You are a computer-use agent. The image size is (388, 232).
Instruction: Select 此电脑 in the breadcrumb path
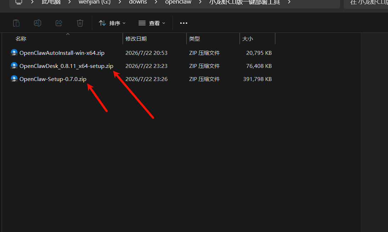tap(51, 2)
